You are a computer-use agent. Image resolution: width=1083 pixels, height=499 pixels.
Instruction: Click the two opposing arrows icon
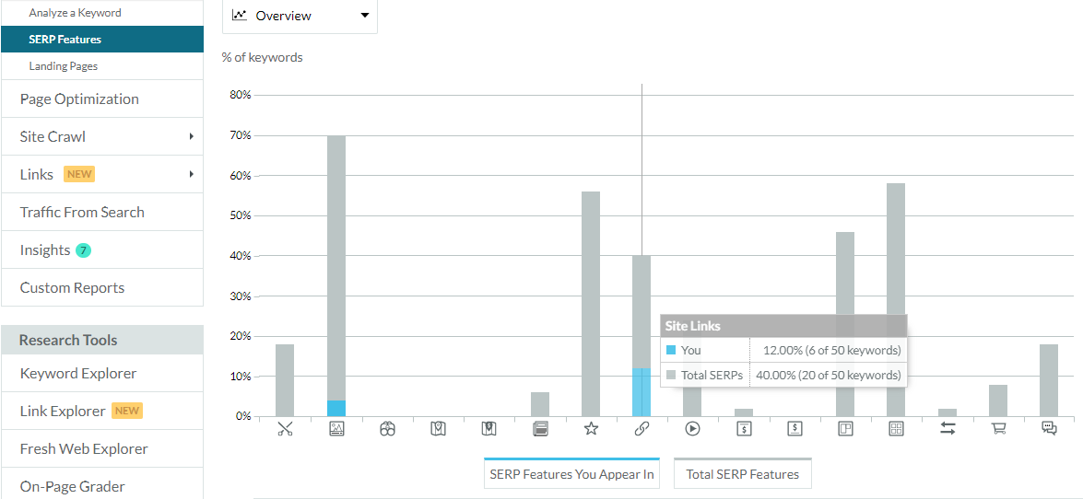(x=948, y=428)
